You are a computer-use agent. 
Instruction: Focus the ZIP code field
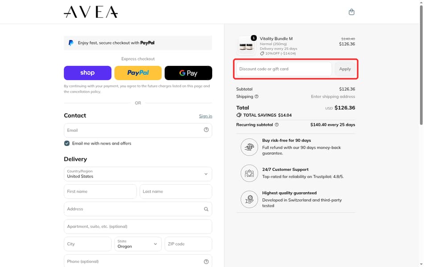point(188,244)
